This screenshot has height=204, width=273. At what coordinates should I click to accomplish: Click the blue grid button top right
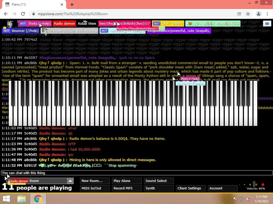267,24
